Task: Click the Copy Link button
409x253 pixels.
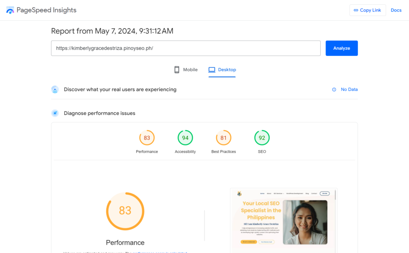Action: point(367,10)
